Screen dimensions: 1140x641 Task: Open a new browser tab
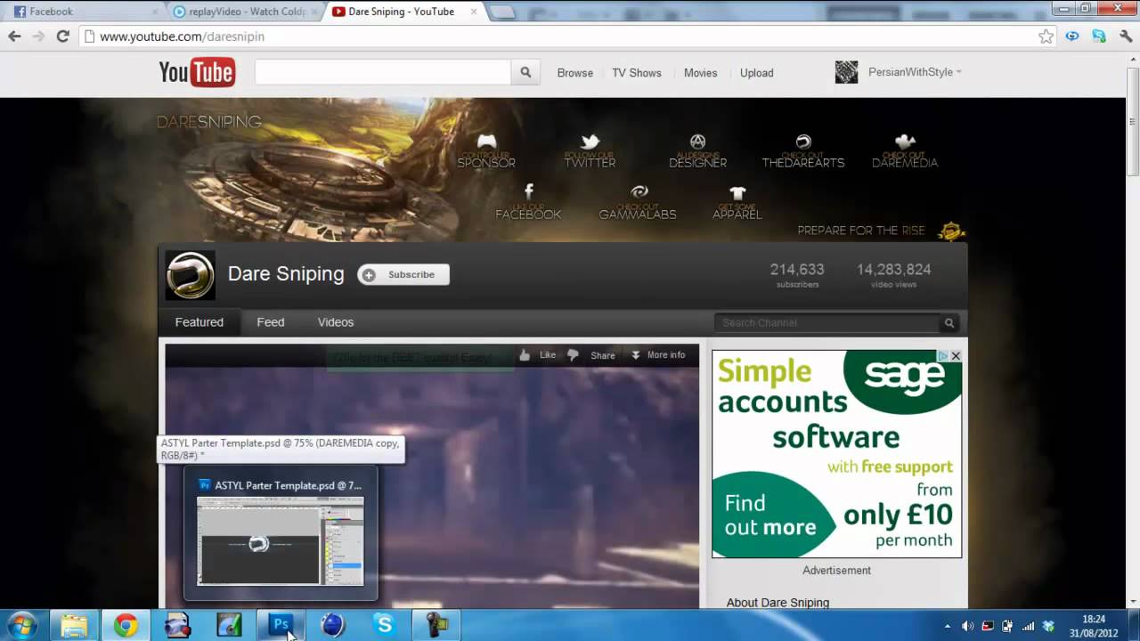pyautogui.click(x=502, y=12)
